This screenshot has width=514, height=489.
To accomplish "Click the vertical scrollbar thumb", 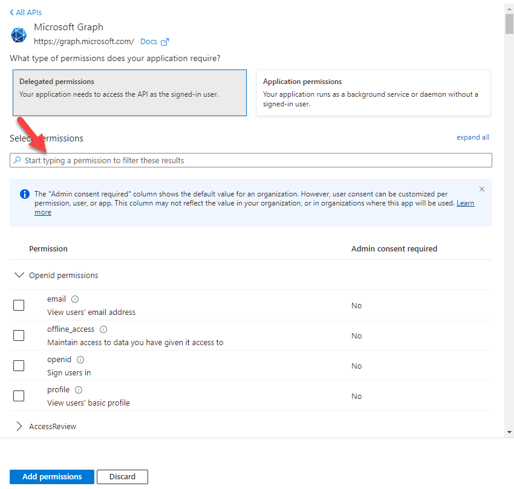I will tap(509, 24).
